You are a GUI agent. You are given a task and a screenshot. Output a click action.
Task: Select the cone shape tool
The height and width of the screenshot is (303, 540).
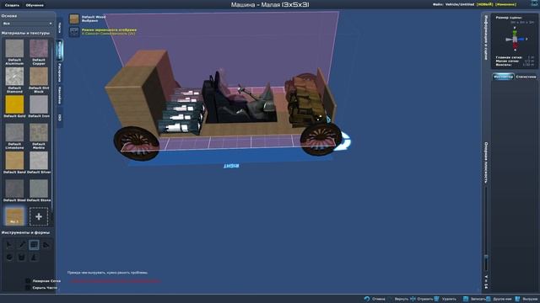point(34,257)
